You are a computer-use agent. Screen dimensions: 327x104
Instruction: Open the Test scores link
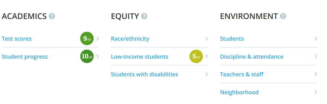(x=17, y=39)
